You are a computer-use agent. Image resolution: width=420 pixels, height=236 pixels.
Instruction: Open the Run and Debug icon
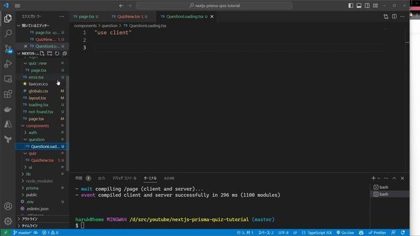[8, 64]
